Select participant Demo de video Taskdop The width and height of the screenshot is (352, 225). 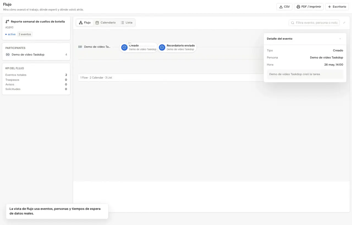pos(36,54)
